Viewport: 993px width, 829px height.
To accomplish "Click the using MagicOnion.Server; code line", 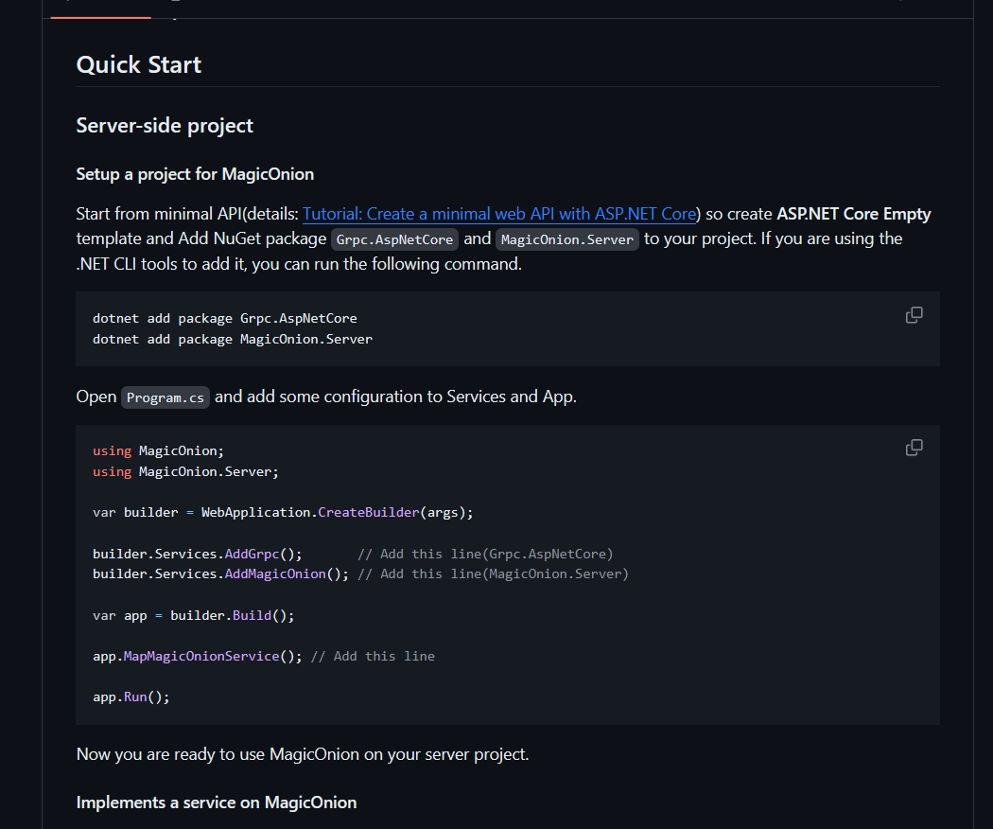I will 186,471.
